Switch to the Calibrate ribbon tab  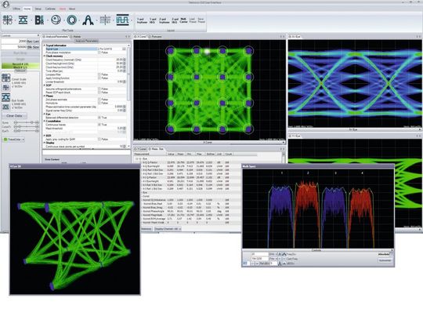click(50, 9)
